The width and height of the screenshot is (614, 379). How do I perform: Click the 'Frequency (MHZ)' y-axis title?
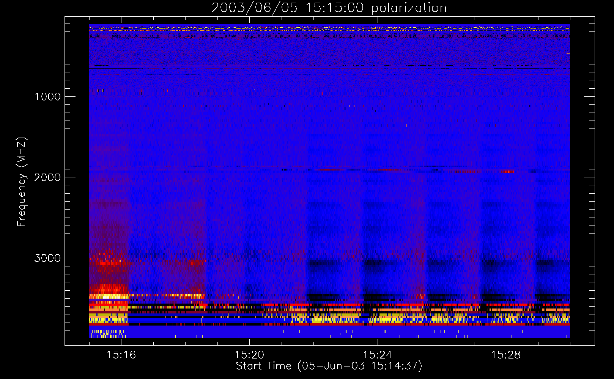[22, 182]
